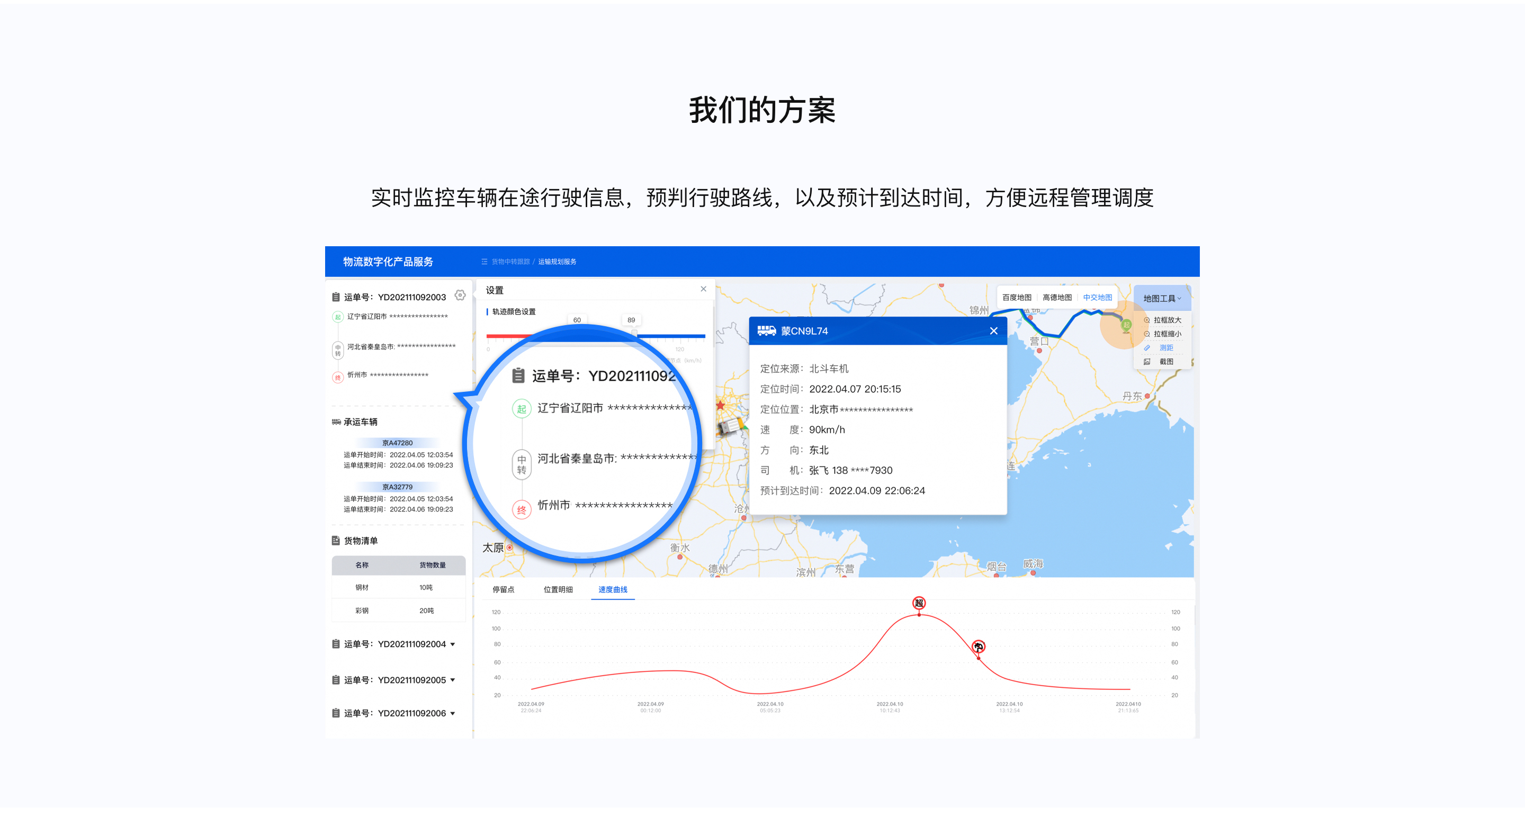The width and height of the screenshot is (1525, 816).
Task: Switch to 百度地图
Action: pyautogui.click(x=1017, y=297)
